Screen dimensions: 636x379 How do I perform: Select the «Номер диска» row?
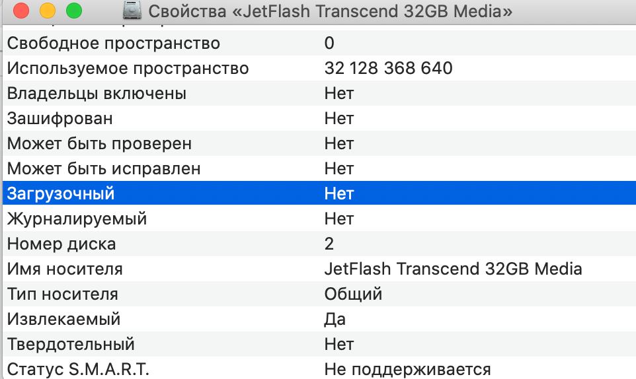(61, 244)
